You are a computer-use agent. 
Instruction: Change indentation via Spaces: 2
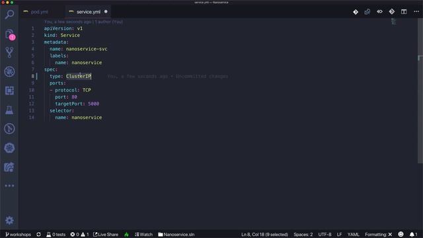click(303, 235)
